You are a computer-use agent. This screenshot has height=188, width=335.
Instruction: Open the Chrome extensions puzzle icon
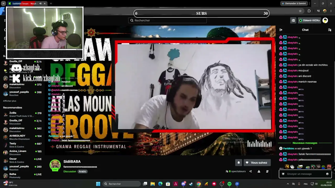pos(309,11)
